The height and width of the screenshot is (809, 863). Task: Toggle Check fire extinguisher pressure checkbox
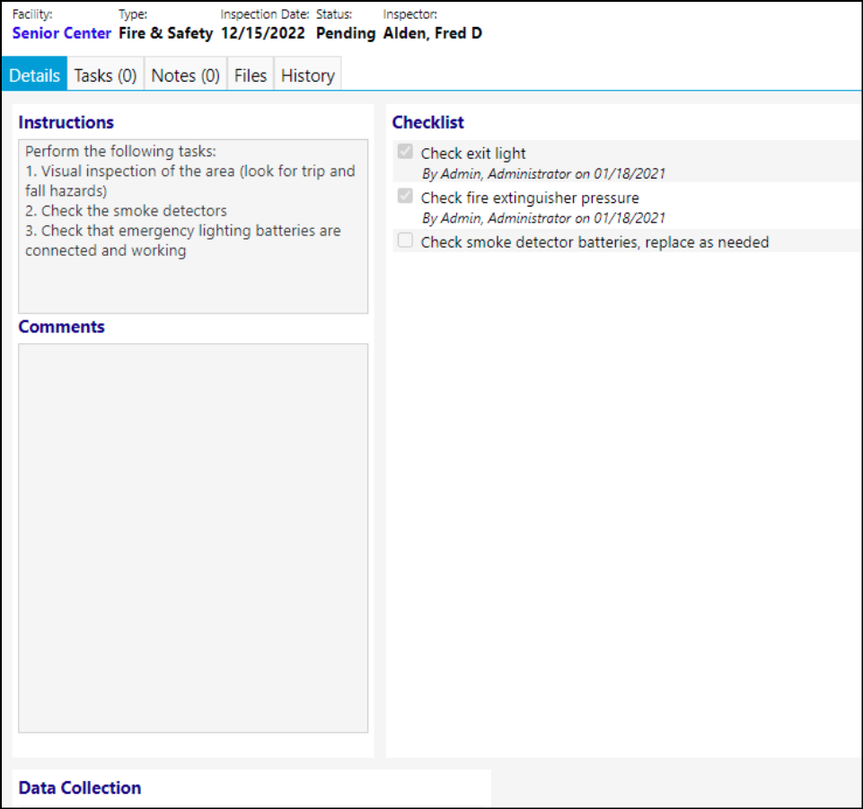405,196
